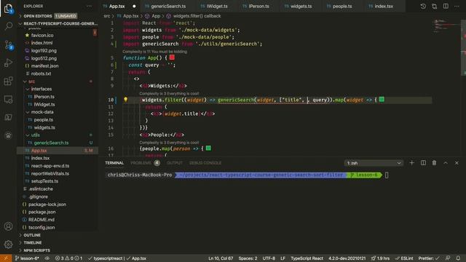The image size is (466, 262).
Task: Maximize the panel with the up chevron
Action: [x=446, y=163]
